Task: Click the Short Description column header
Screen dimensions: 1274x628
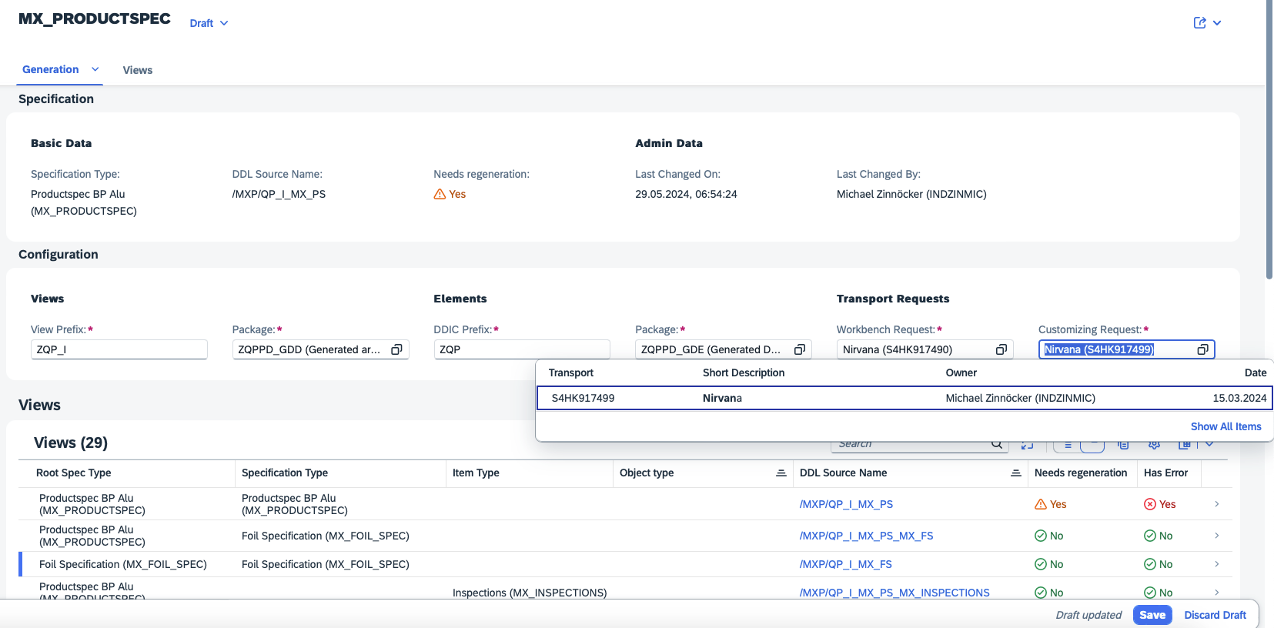Action: pyautogui.click(x=744, y=372)
